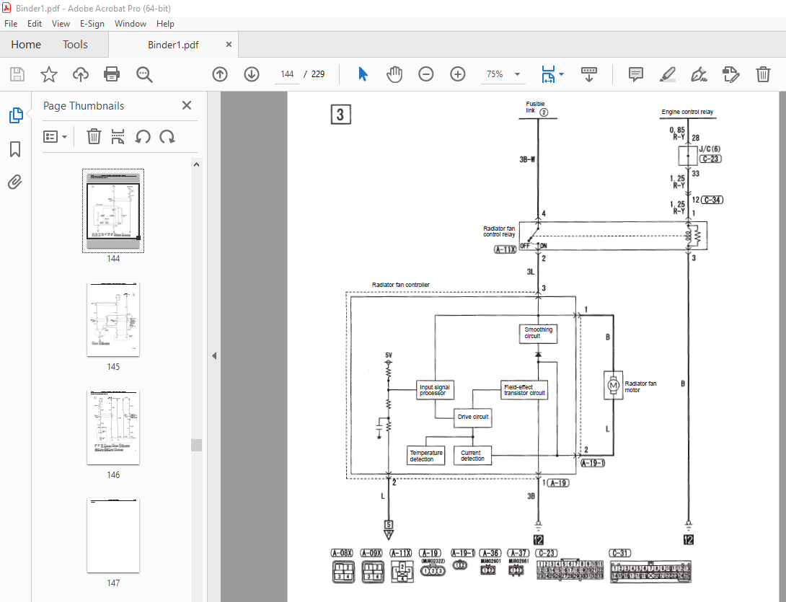Close the Binder1.pdf tab

[x=229, y=45]
